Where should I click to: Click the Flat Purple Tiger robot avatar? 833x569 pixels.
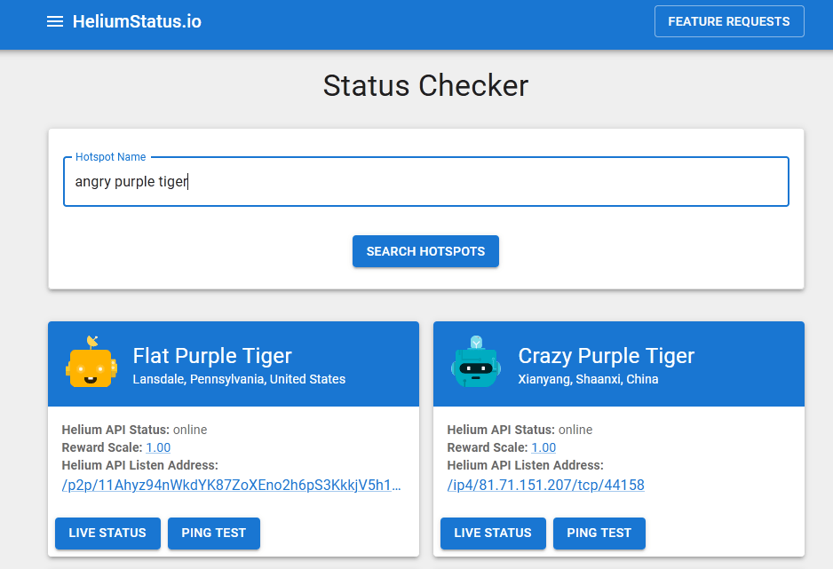click(x=91, y=362)
